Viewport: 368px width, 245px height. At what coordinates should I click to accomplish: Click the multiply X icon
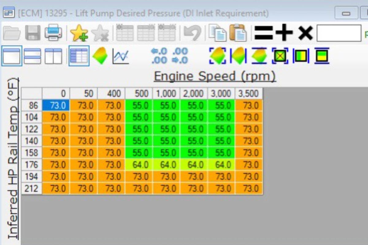coord(305,33)
